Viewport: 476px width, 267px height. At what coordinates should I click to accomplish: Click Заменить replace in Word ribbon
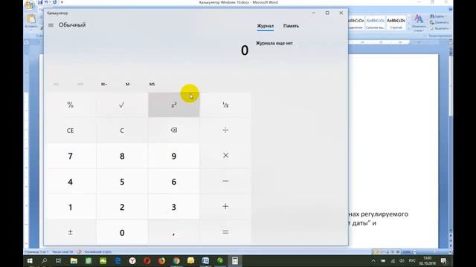pos(440,22)
